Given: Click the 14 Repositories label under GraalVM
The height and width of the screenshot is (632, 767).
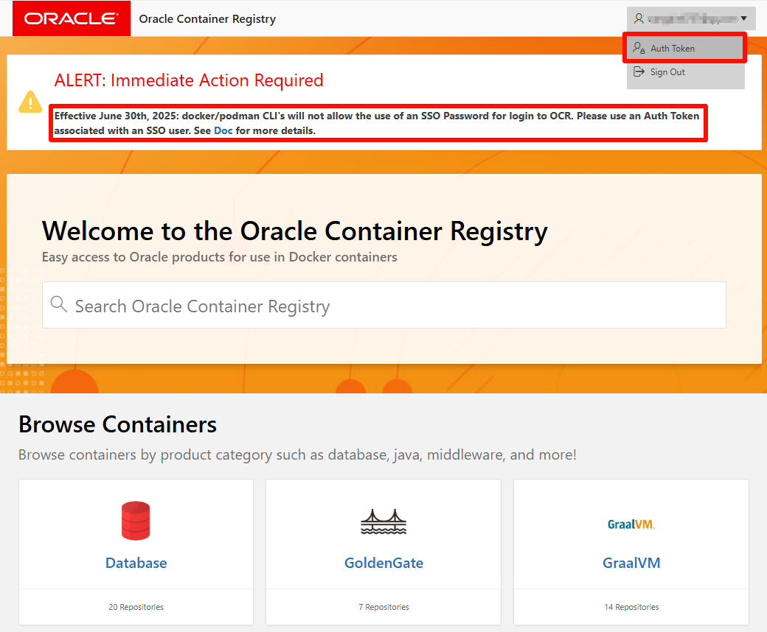Looking at the screenshot, I should [x=631, y=608].
